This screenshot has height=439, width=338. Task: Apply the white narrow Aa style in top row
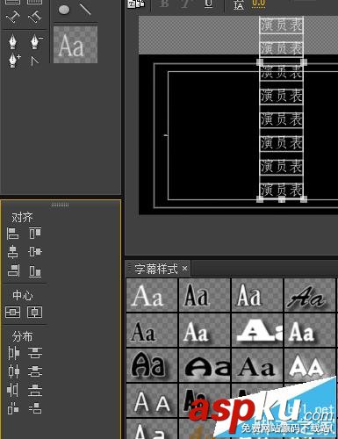[x=257, y=295]
